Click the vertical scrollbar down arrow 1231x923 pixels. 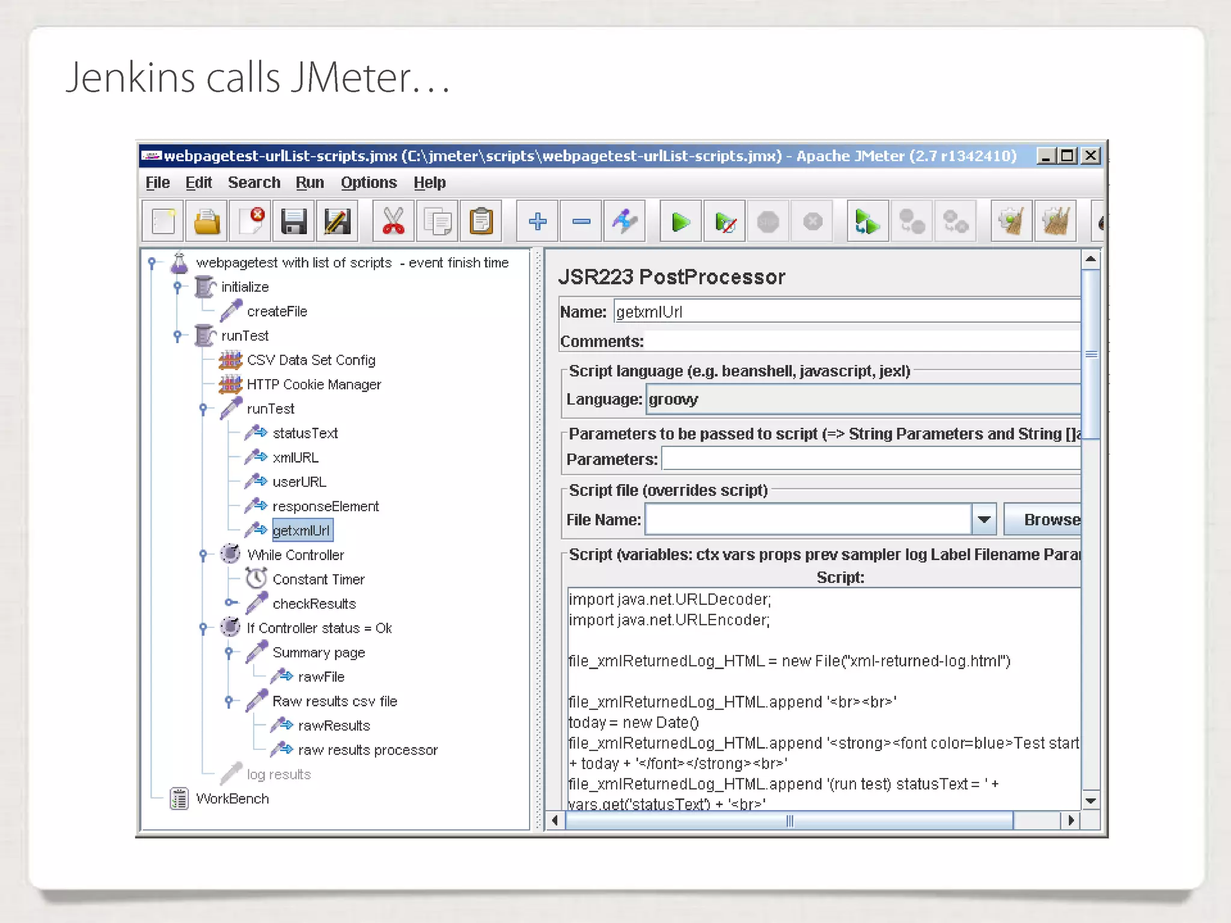(x=1090, y=800)
